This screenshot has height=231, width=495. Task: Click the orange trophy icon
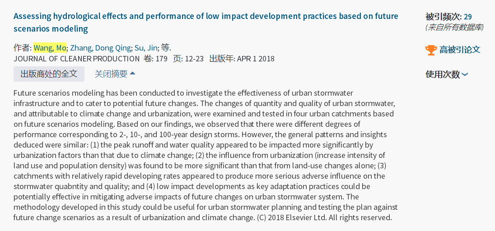[x=431, y=50]
